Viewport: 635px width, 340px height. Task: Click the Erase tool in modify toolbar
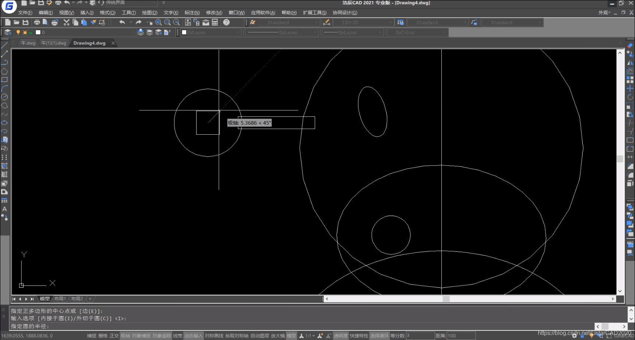[x=630, y=45]
